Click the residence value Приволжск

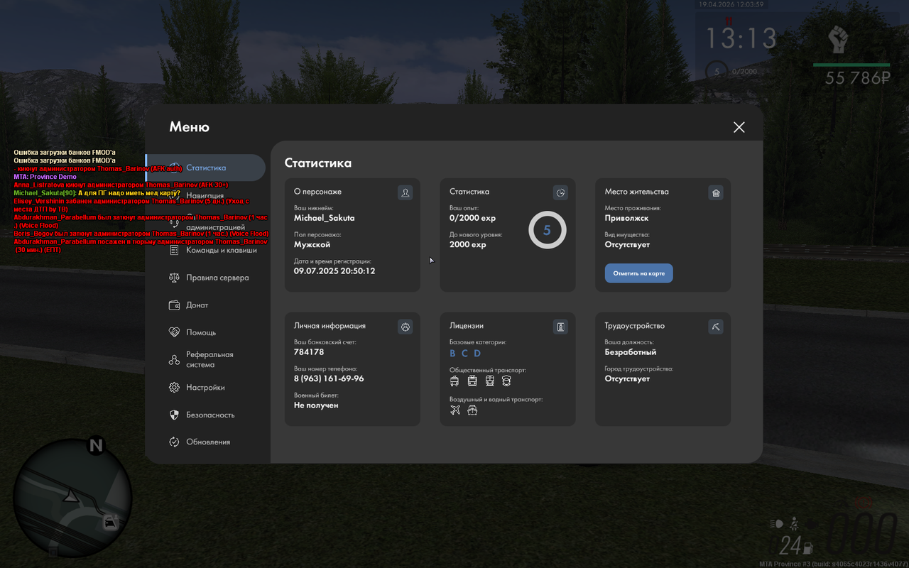coord(626,219)
